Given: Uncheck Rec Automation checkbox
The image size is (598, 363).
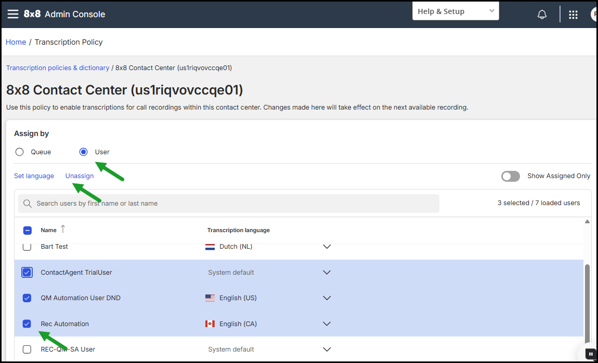Looking at the screenshot, I should [27, 324].
